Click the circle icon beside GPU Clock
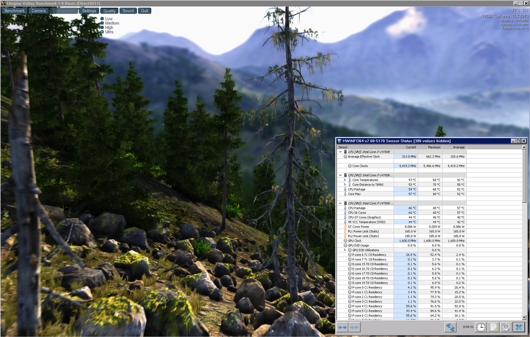The height and width of the screenshot is (337, 530). (345, 241)
